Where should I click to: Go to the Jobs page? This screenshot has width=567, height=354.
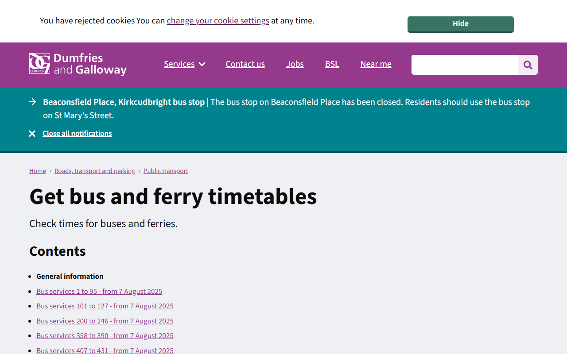point(295,64)
